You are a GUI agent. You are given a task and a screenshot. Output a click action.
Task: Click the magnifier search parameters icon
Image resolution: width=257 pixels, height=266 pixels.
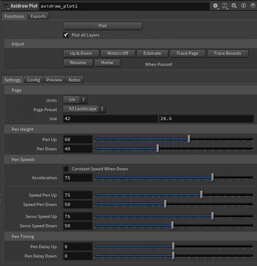[x=234, y=6]
